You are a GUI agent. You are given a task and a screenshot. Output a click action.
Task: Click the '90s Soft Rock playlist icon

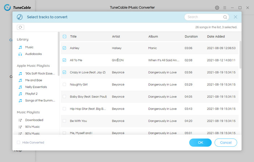tap(20, 74)
